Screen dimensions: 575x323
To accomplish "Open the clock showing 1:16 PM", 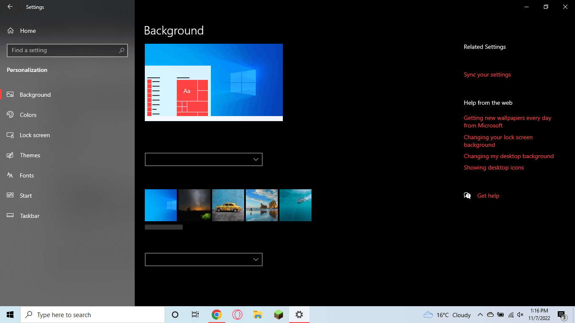I will tap(539, 315).
